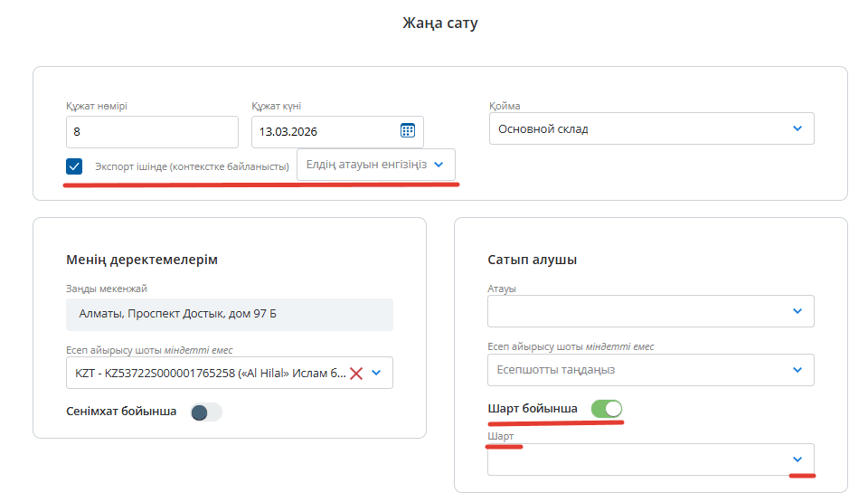Viewport: 868px width, 502px height.
Task: Enable the Сенімхат бойынша switch
Action: click(x=205, y=412)
